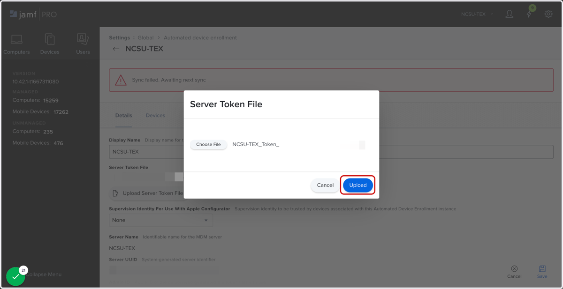Click the Server UUID label

coord(123,259)
